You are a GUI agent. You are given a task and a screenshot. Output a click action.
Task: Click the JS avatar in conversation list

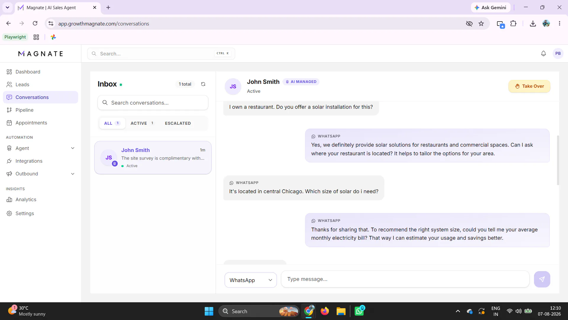(109, 158)
